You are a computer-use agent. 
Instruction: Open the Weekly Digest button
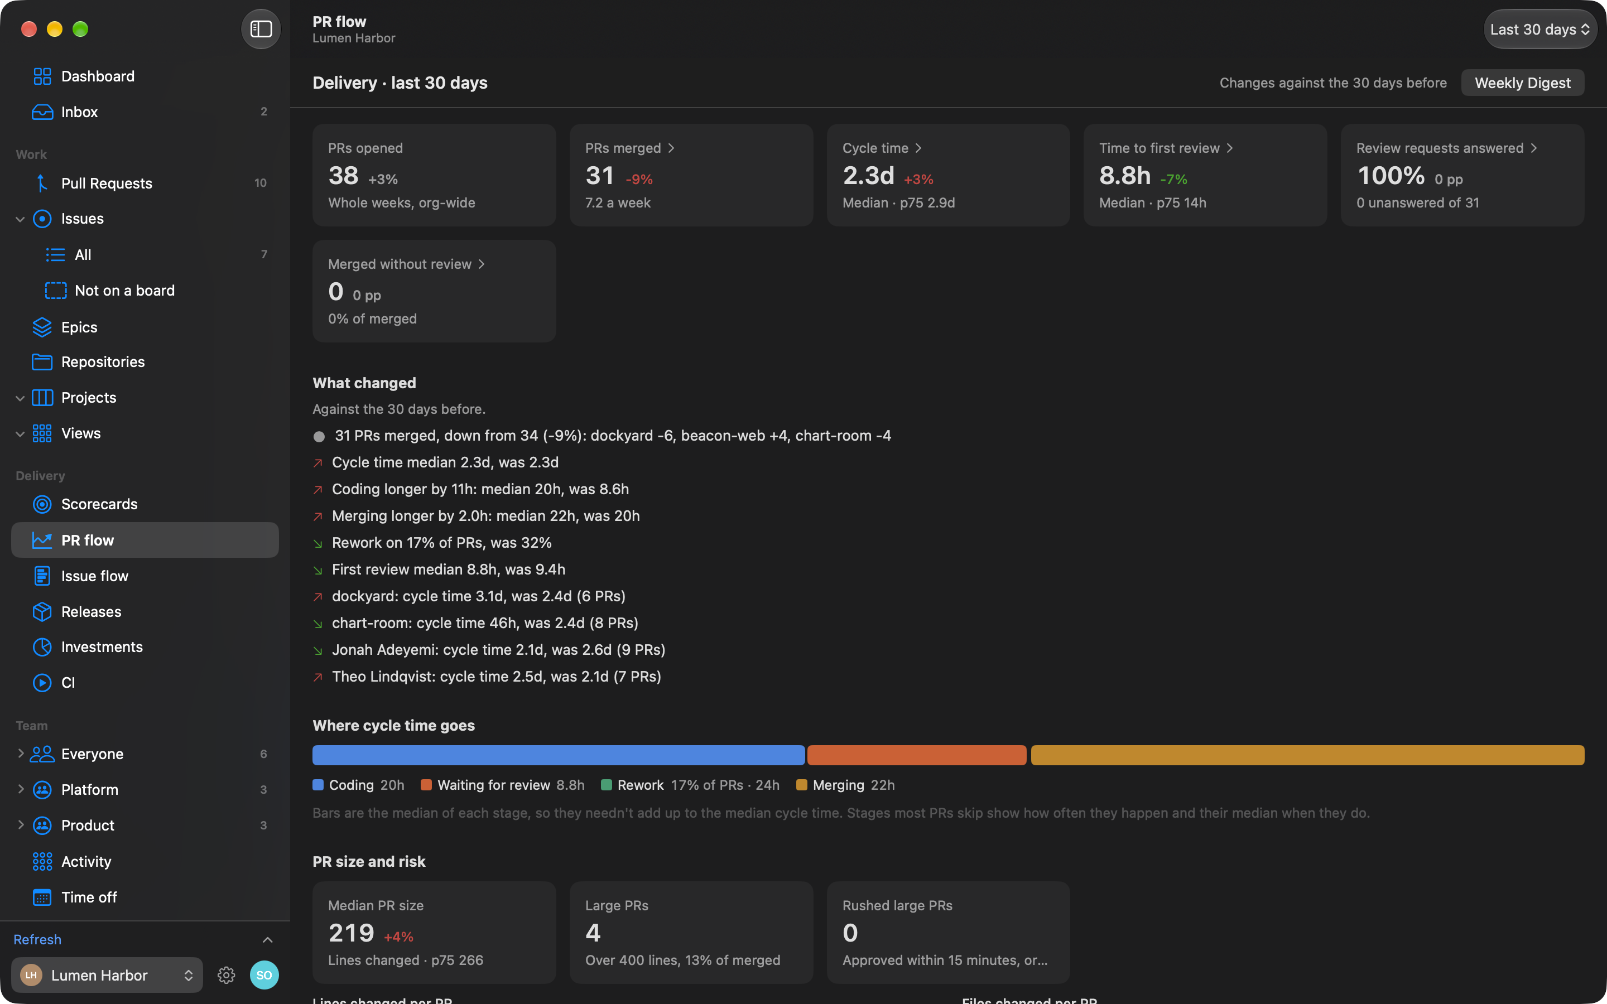click(x=1522, y=83)
